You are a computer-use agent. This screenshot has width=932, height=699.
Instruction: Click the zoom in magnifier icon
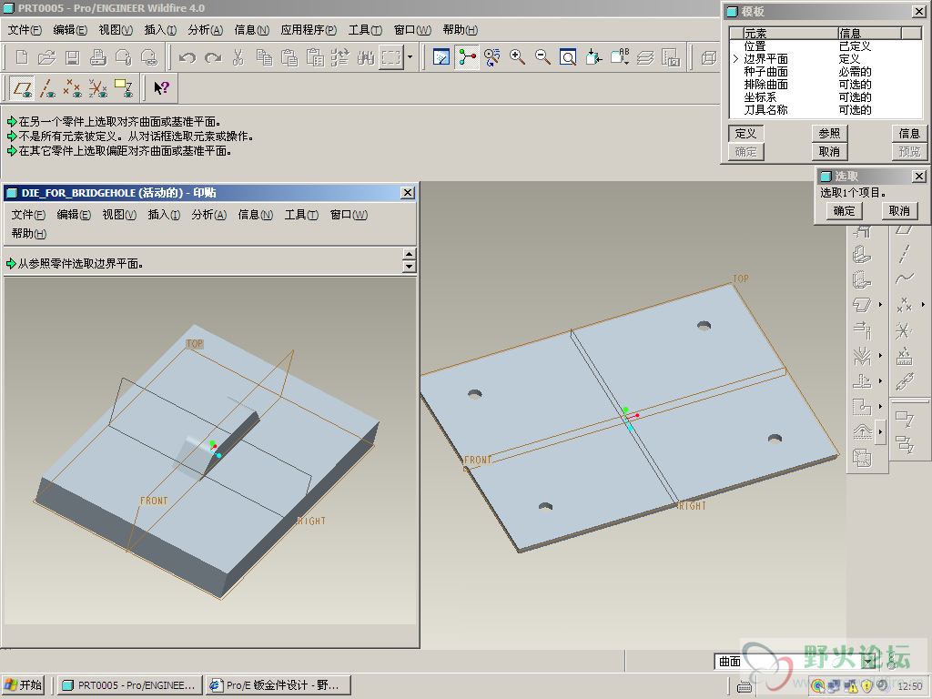coord(517,57)
